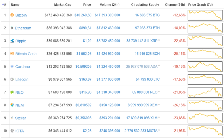Click the Litecoin logo icon

(12, 79)
